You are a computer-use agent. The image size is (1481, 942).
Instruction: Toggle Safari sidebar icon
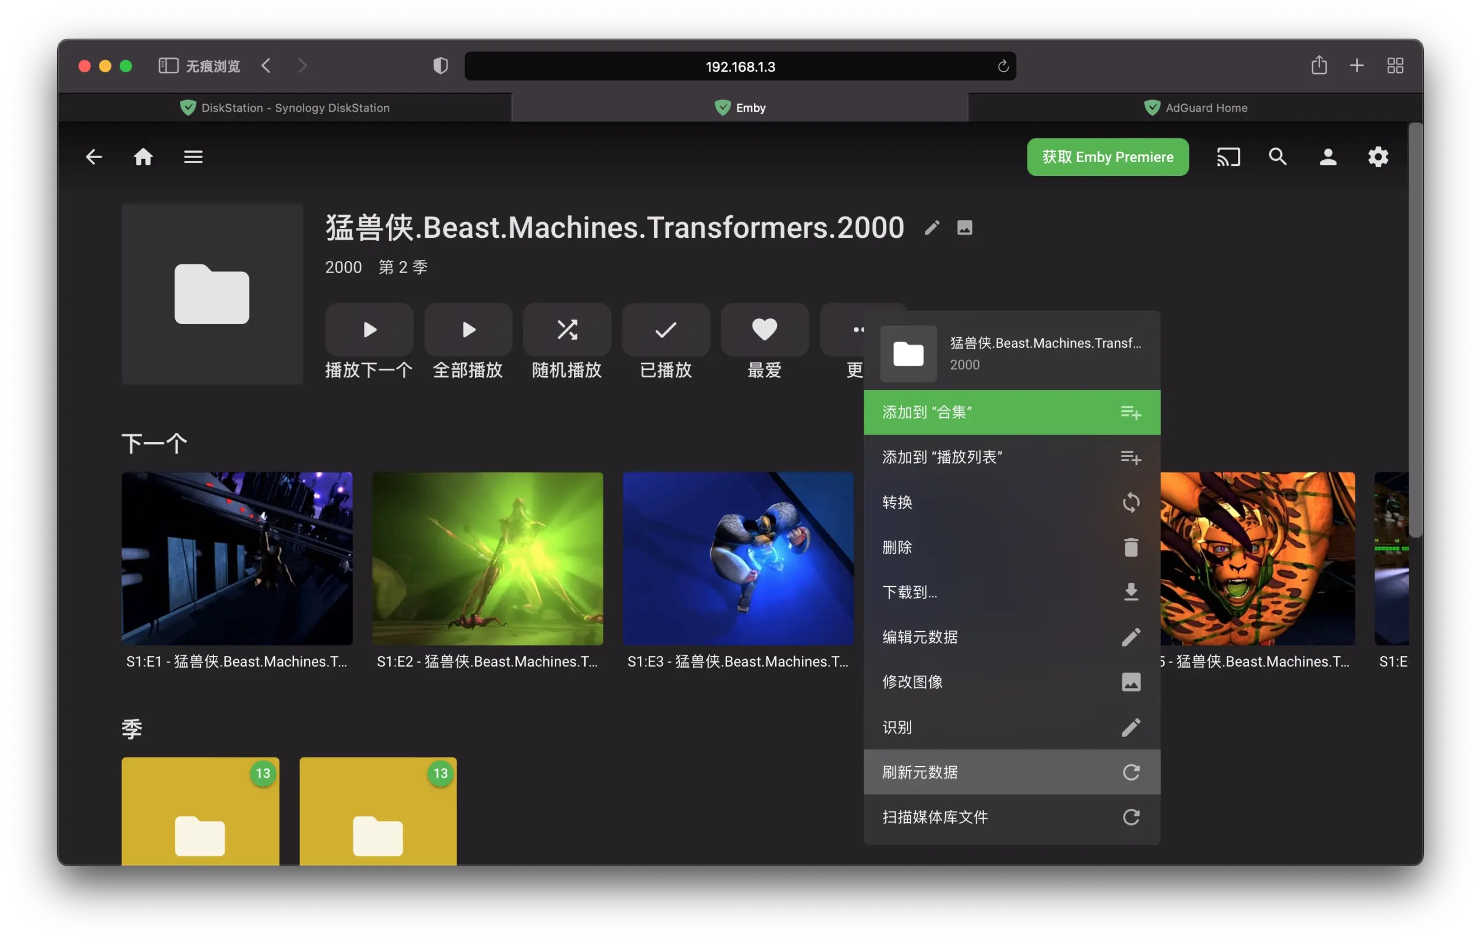point(168,66)
